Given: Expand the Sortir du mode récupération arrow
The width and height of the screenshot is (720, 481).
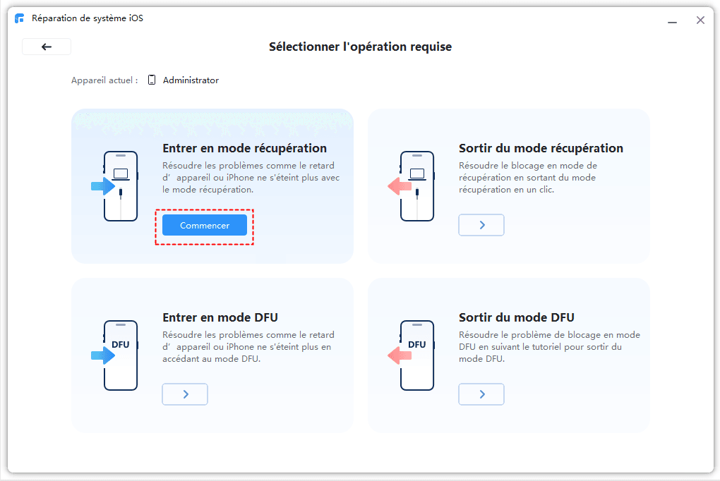Looking at the screenshot, I should pyautogui.click(x=481, y=225).
